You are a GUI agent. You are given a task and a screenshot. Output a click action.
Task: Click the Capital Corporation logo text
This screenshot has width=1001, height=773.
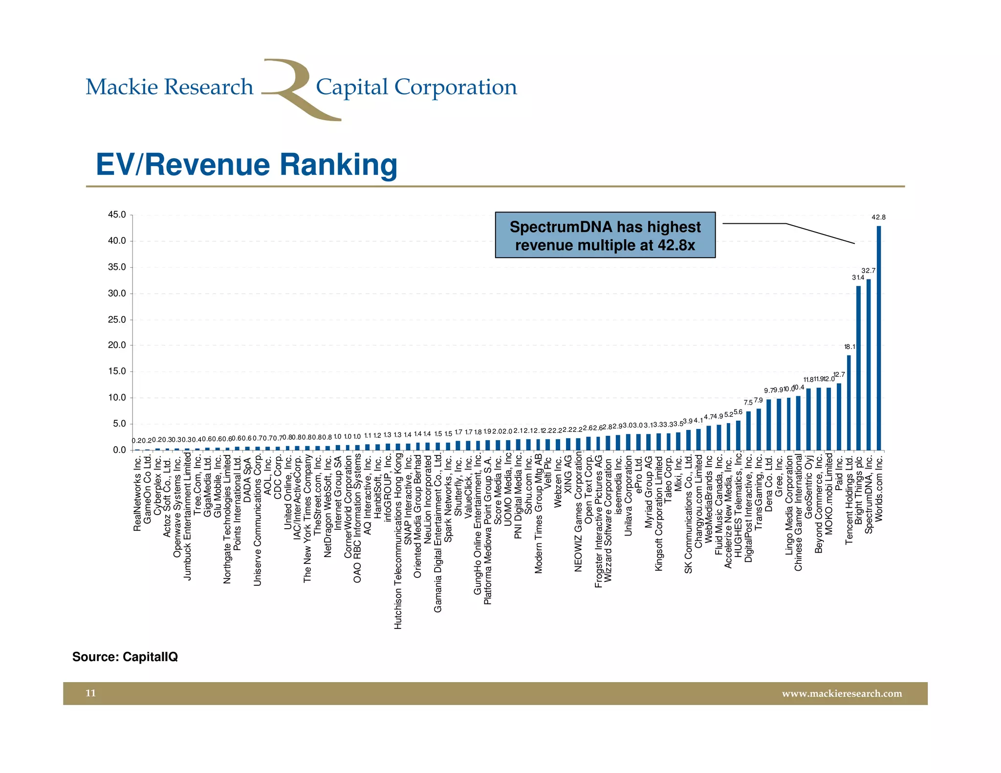(x=416, y=87)
